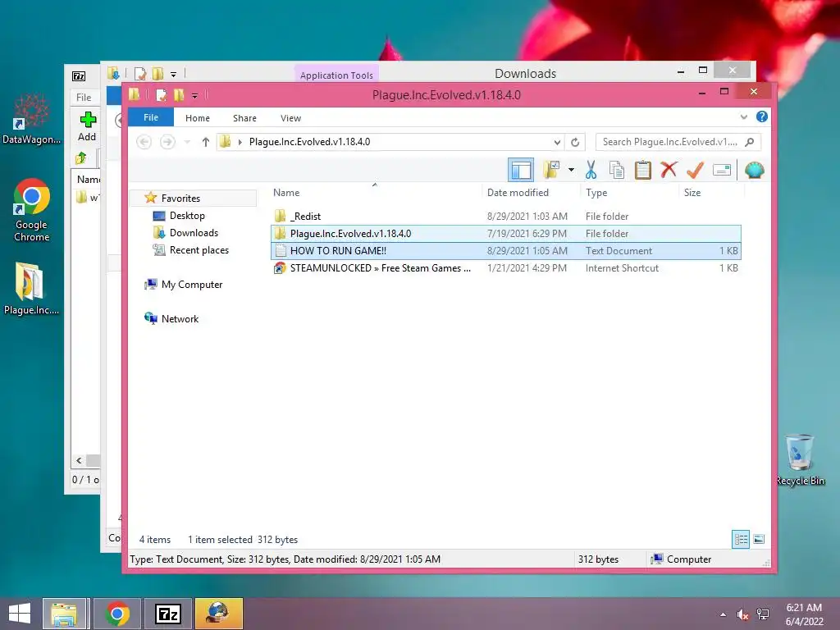Click the folder options icon with checkmark

(x=551, y=171)
